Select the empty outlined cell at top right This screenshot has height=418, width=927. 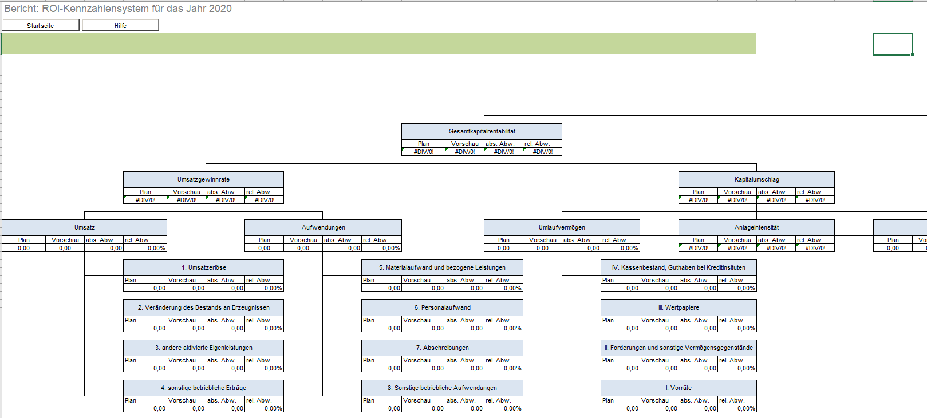coord(893,44)
